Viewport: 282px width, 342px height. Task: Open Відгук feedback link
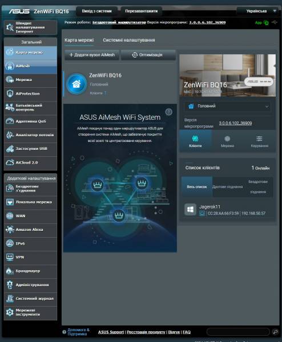pyautogui.click(x=174, y=332)
